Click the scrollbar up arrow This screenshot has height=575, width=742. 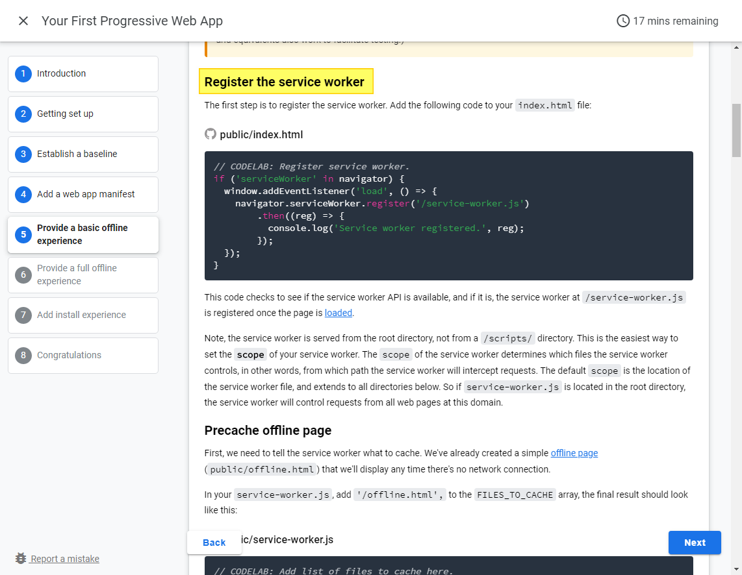pos(736,47)
